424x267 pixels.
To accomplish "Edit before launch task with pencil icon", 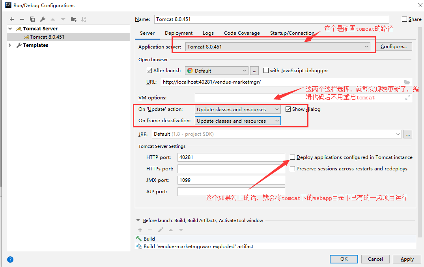I will pos(161,230).
